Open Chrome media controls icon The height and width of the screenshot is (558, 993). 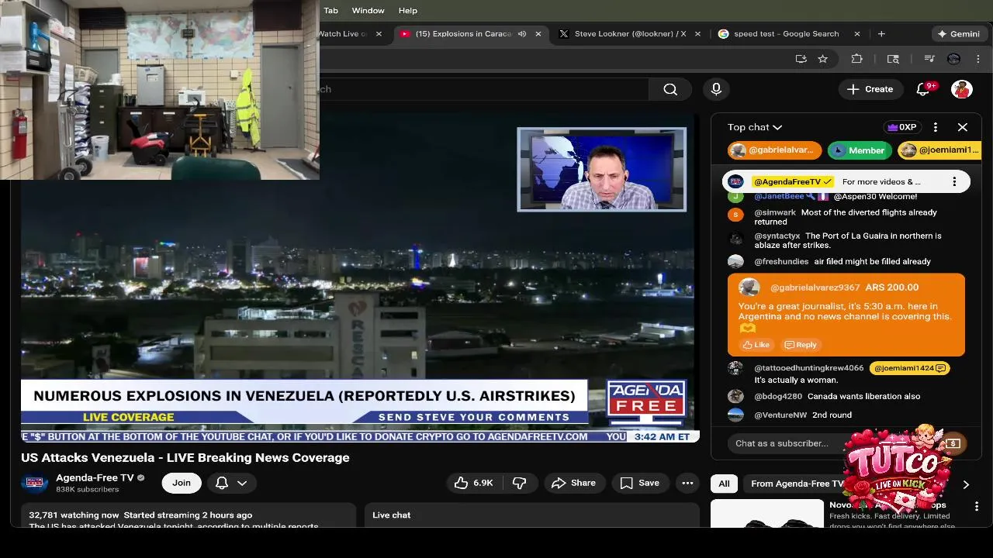click(x=929, y=59)
